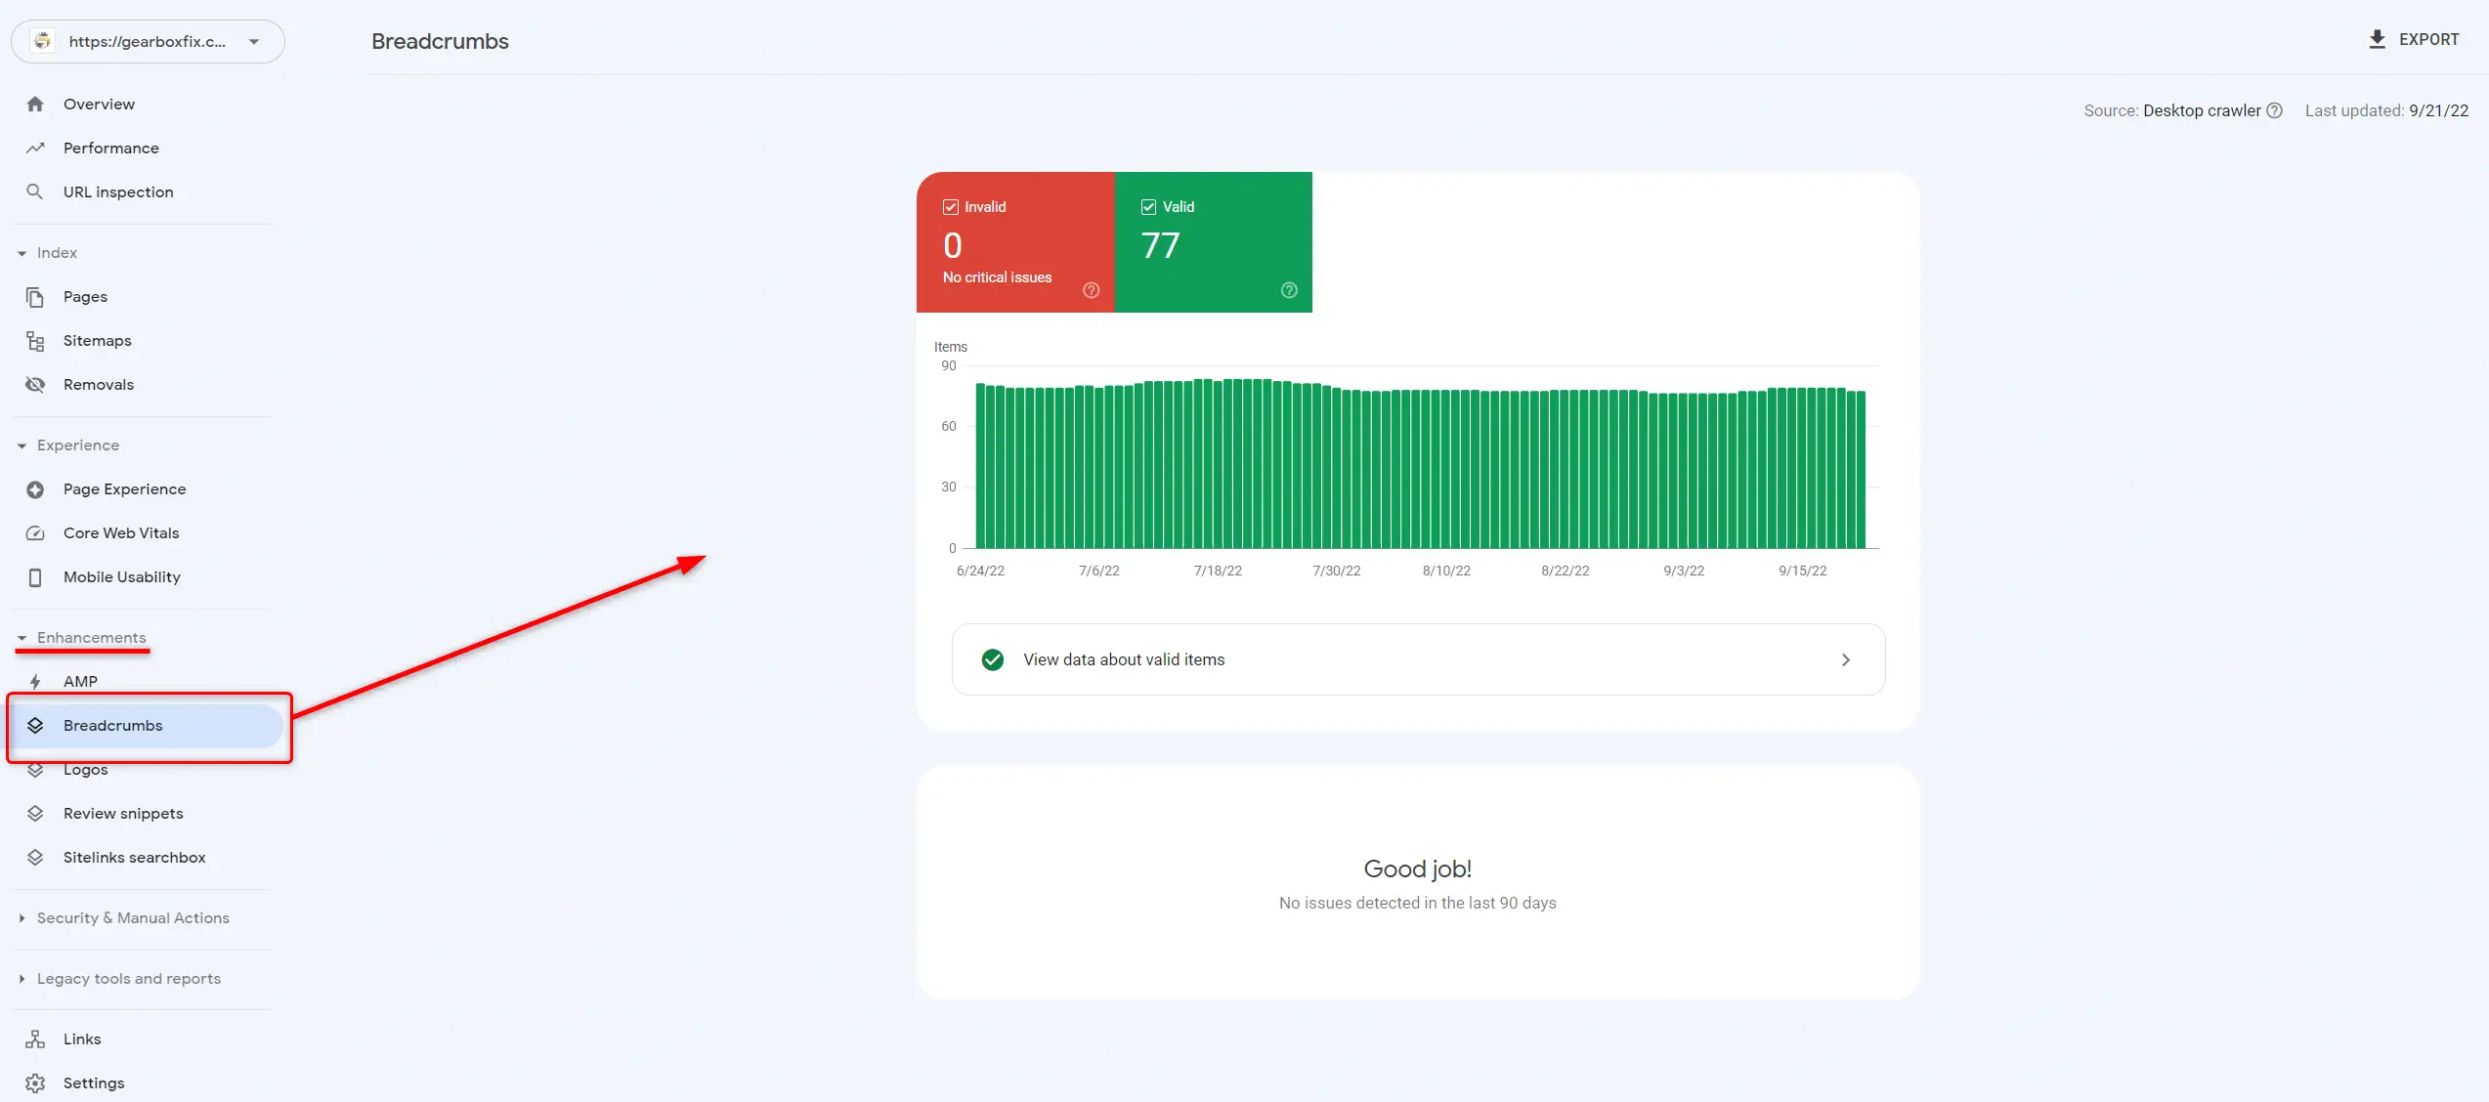Expand Security & Manual Actions section
This screenshot has width=2489, height=1102.
coord(21,918)
